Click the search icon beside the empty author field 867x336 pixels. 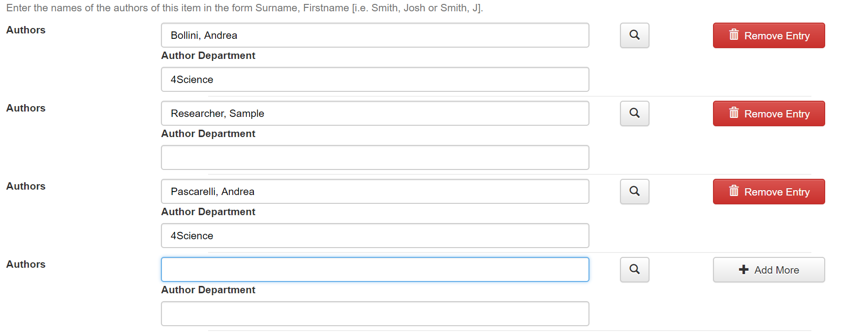click(634, 270)
